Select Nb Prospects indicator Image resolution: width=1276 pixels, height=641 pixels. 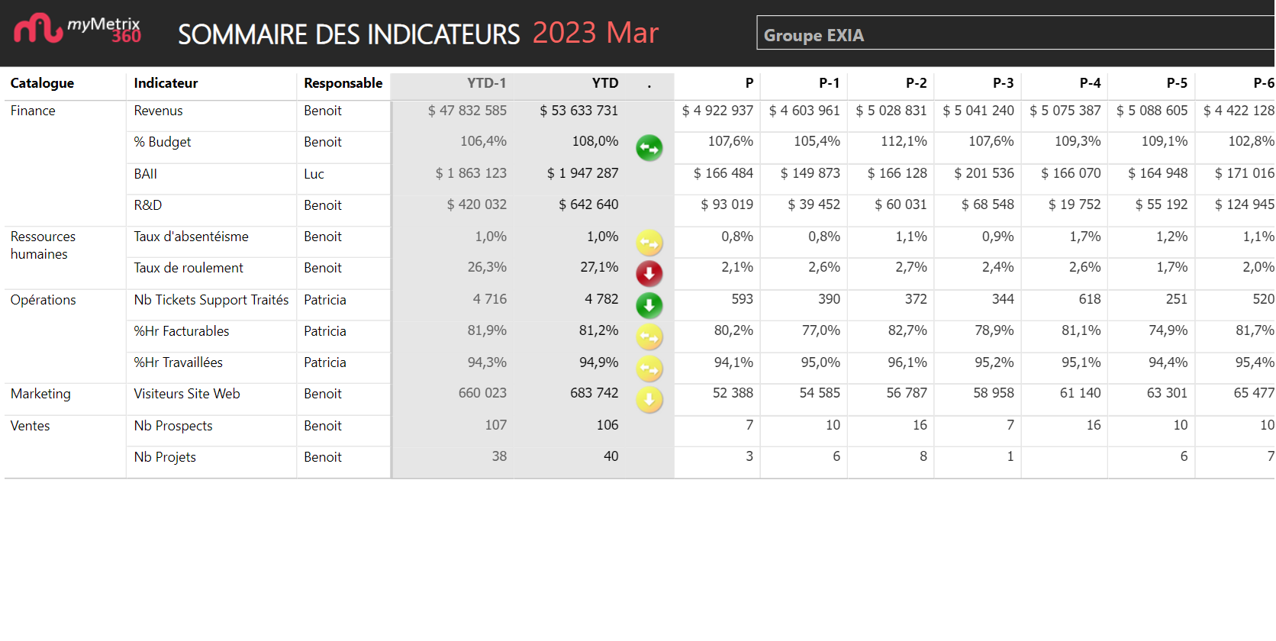(x=173, y=426)
